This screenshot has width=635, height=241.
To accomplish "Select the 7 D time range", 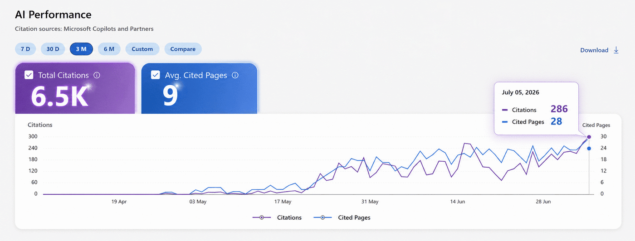I will pyautogui.click(x=25, y=49).
